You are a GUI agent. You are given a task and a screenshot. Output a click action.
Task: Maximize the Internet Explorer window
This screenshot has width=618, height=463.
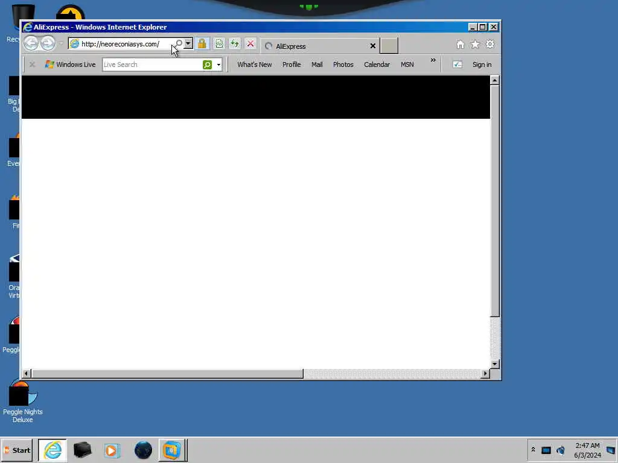[x=483, y=27]
